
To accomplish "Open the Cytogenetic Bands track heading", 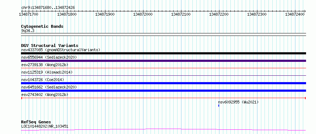I will pyautogui.click(x=42, y=26).
